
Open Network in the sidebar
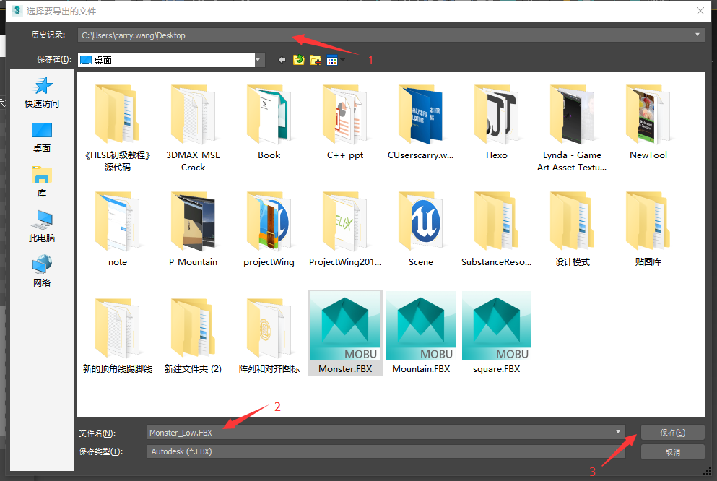coord(42,272)
